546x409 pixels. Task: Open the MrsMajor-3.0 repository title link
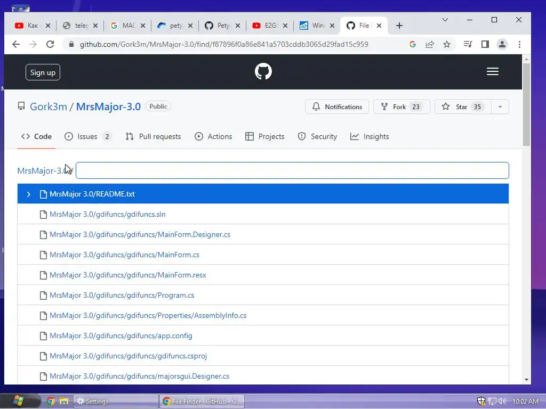point(108,107)
